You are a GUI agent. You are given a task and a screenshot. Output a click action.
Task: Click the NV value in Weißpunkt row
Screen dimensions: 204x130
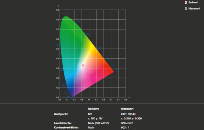90,114
